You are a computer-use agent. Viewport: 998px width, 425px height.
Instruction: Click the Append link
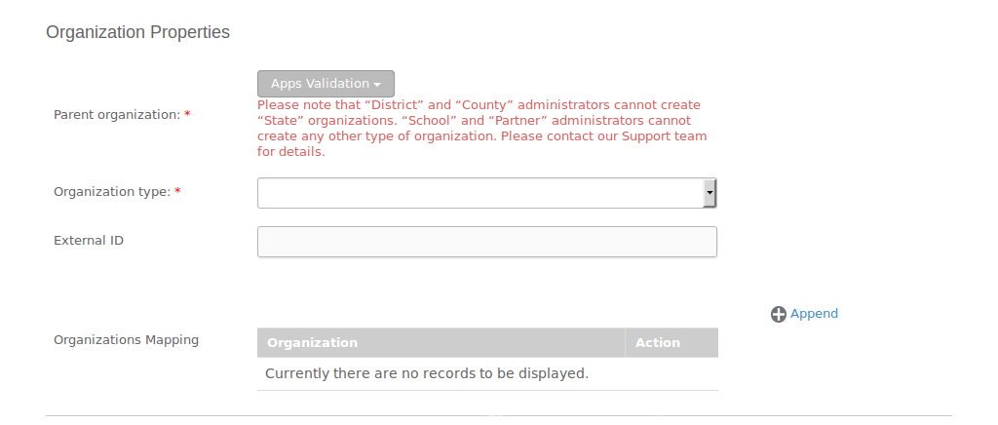pos(814,314)
